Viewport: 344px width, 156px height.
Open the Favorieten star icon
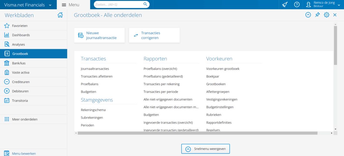click(x=7, y=26)
